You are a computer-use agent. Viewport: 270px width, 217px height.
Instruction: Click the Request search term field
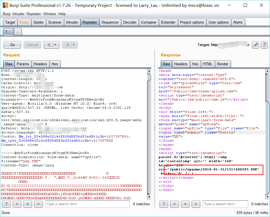pos(88,204)
